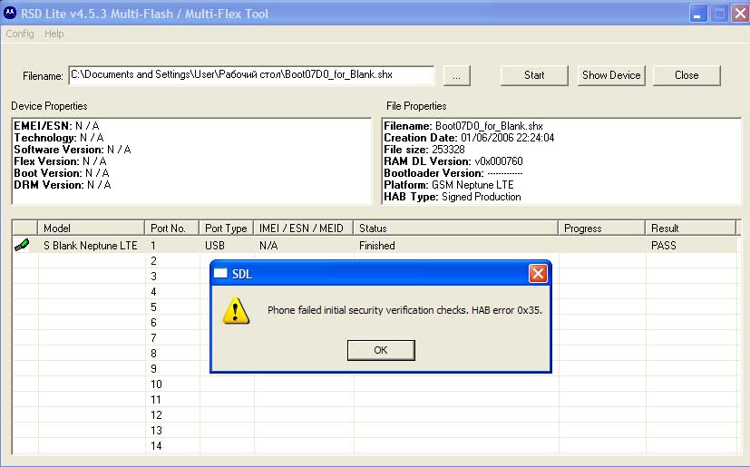
Task: Click the Start button
Action: [x=534, y=75]
